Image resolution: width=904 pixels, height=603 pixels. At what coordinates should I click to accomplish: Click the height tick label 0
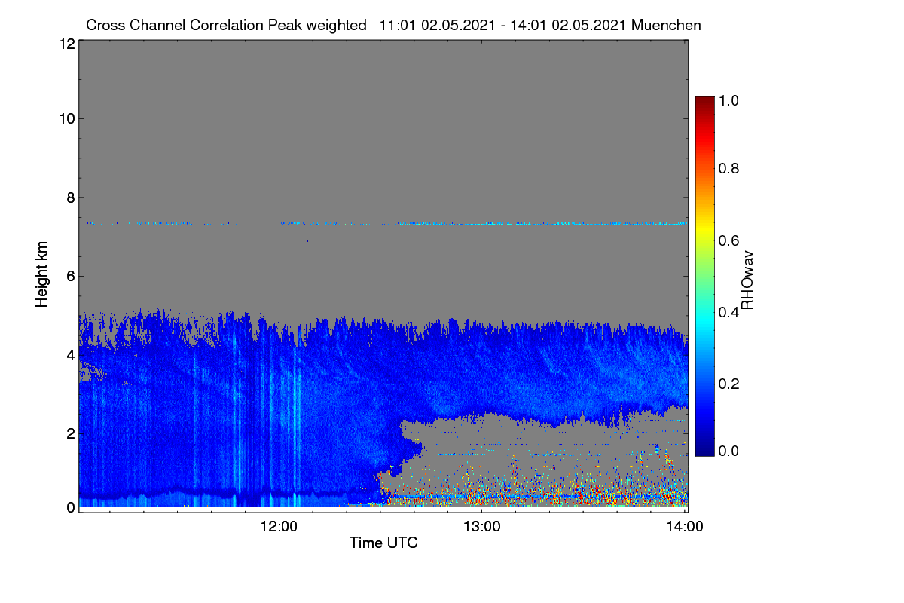[69, 507]
